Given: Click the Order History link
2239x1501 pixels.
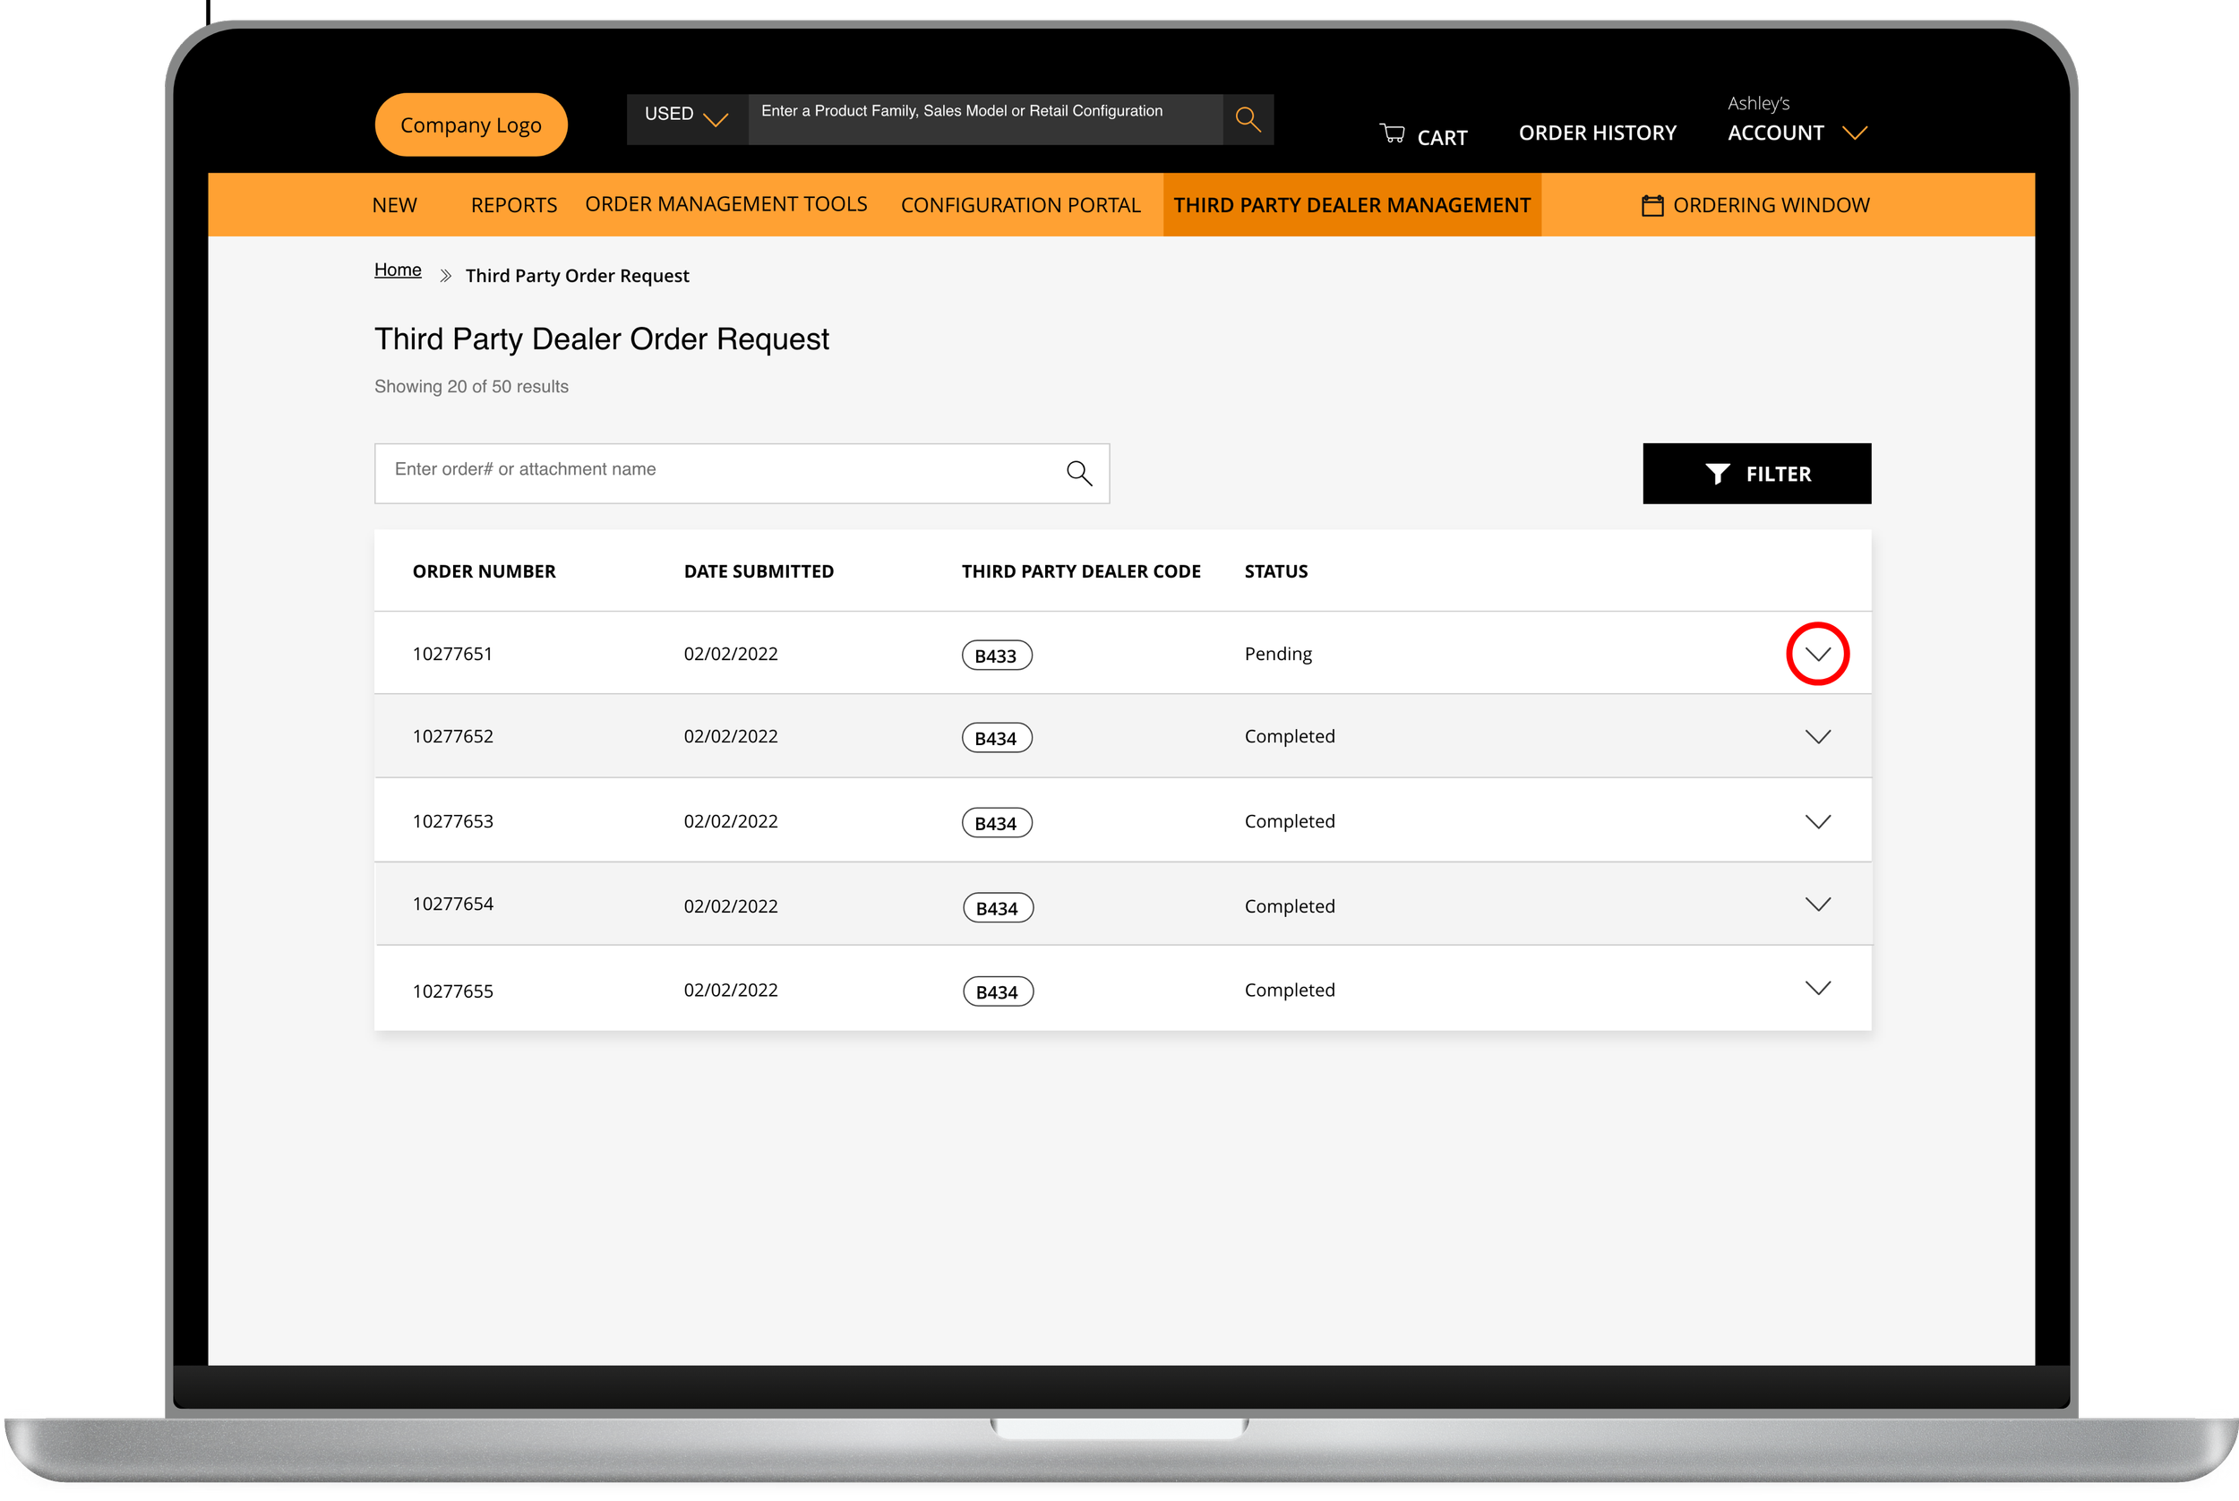Looking at the screenshot, I should pos(1597,133).
